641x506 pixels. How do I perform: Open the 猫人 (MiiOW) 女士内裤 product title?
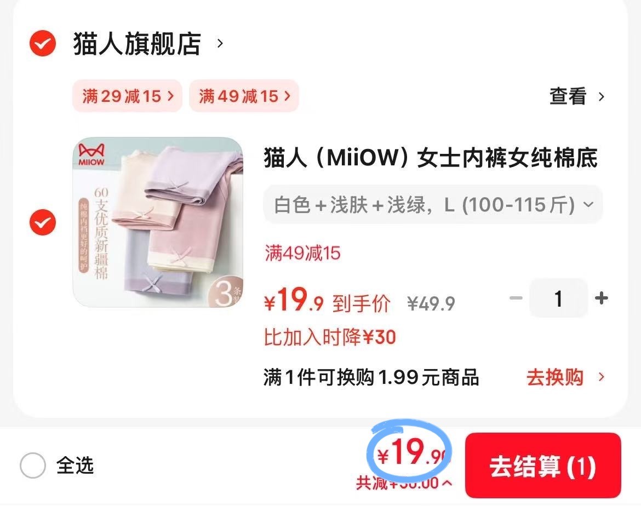pos(431,158)
